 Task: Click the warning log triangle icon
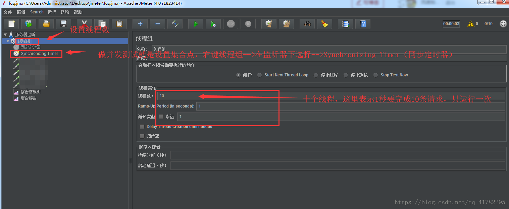pos(471,24)
